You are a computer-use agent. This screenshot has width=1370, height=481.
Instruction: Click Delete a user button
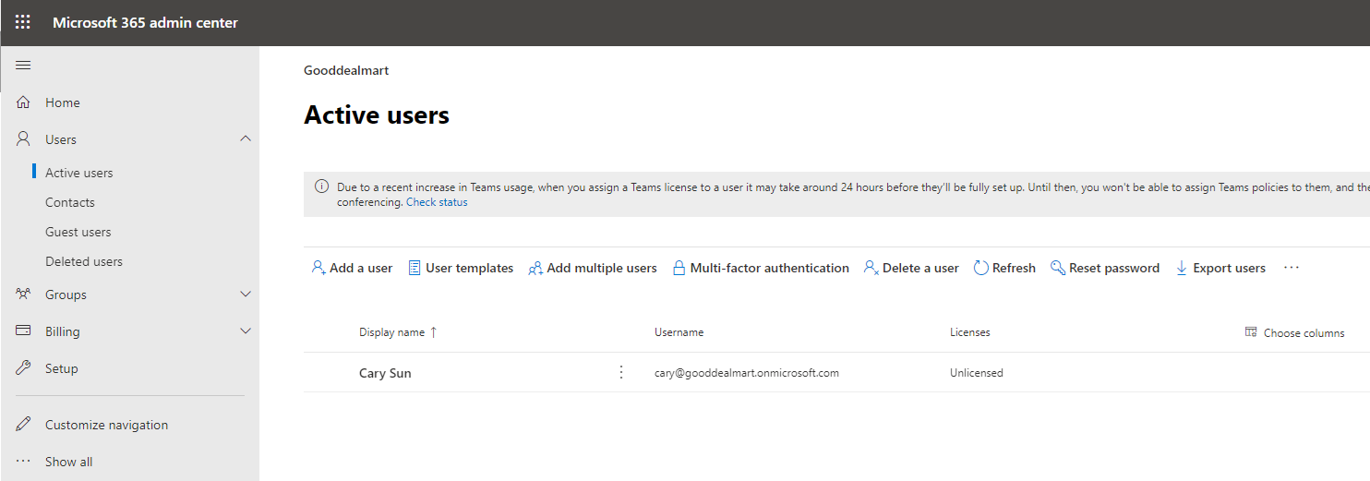point(911,268)
